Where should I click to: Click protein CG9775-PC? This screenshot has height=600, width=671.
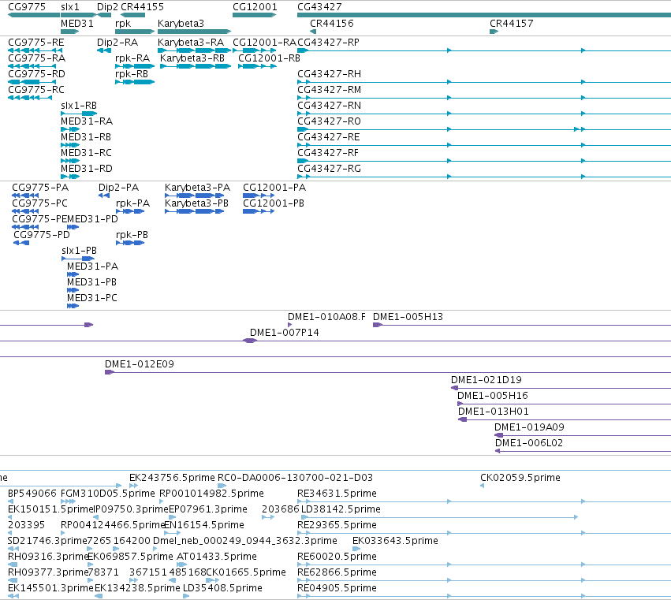pyautogui.click(x=39, y=203)
